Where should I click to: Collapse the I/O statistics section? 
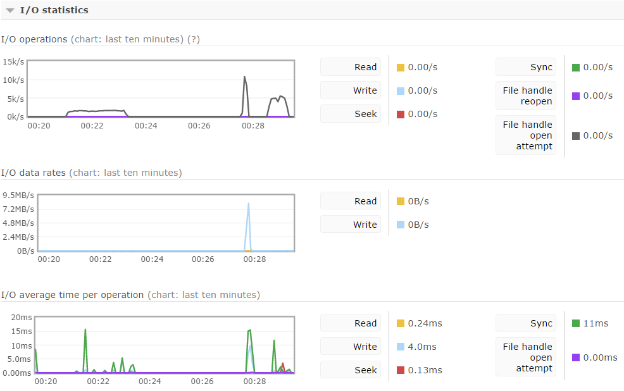[10, 10]
